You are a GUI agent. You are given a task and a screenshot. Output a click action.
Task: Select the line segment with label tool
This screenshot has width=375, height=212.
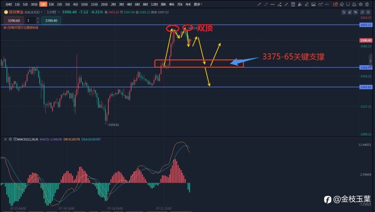click(x=279, y=4)
